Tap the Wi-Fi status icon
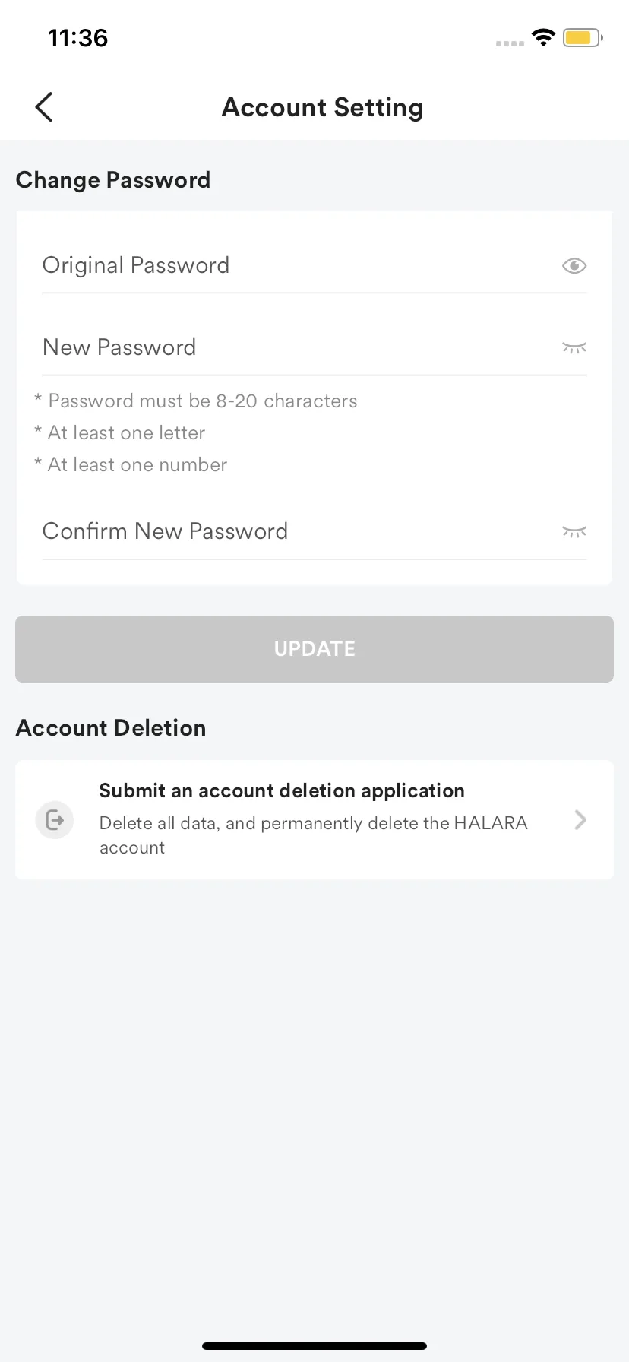The image size is (629, 1362). pyautogui.click(x=543, y=37)
